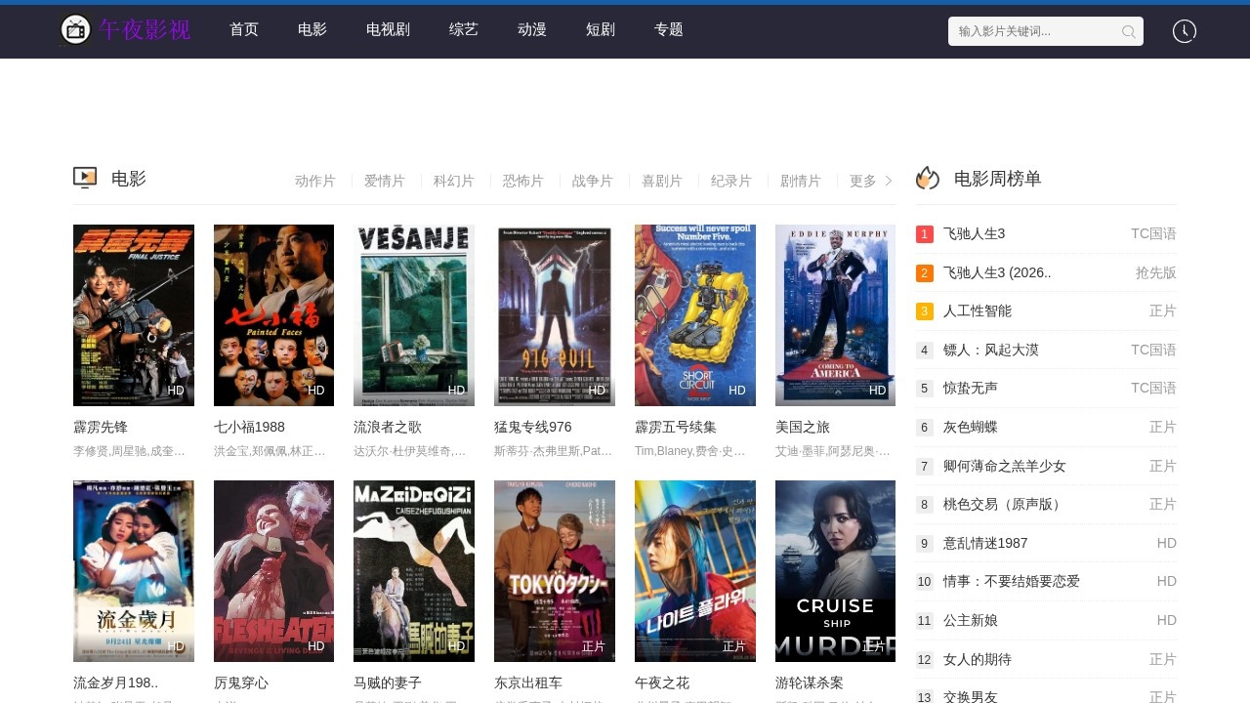Viewport: 1250px width, 703px height.
Task: Go to the 动漫 navigation tab
Action: pyautogui.click(x=531, y=29)
